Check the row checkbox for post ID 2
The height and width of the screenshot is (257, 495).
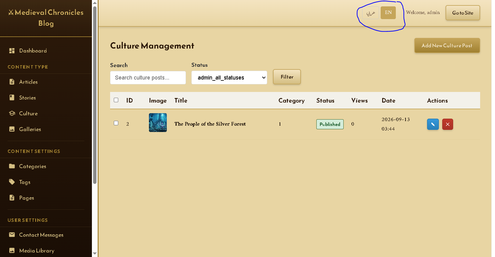(x=116, y=123)
